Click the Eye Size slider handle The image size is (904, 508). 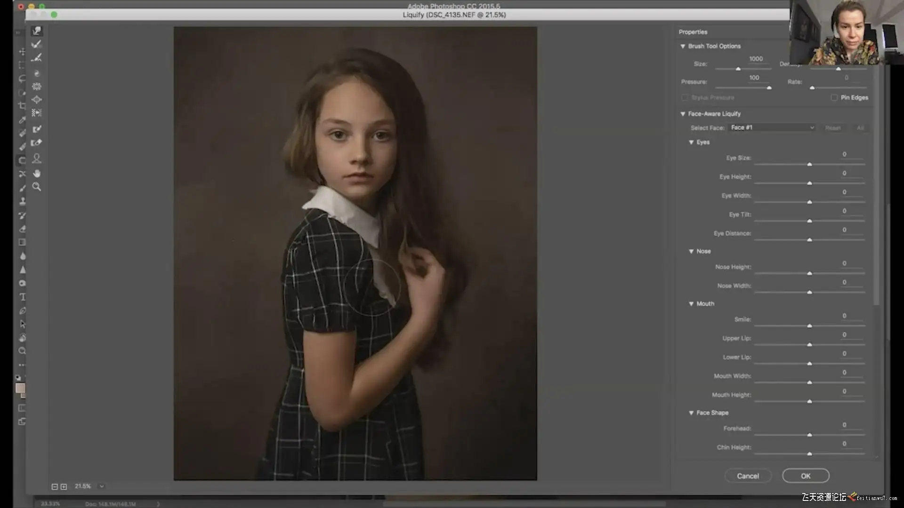(x=809, y=164)
